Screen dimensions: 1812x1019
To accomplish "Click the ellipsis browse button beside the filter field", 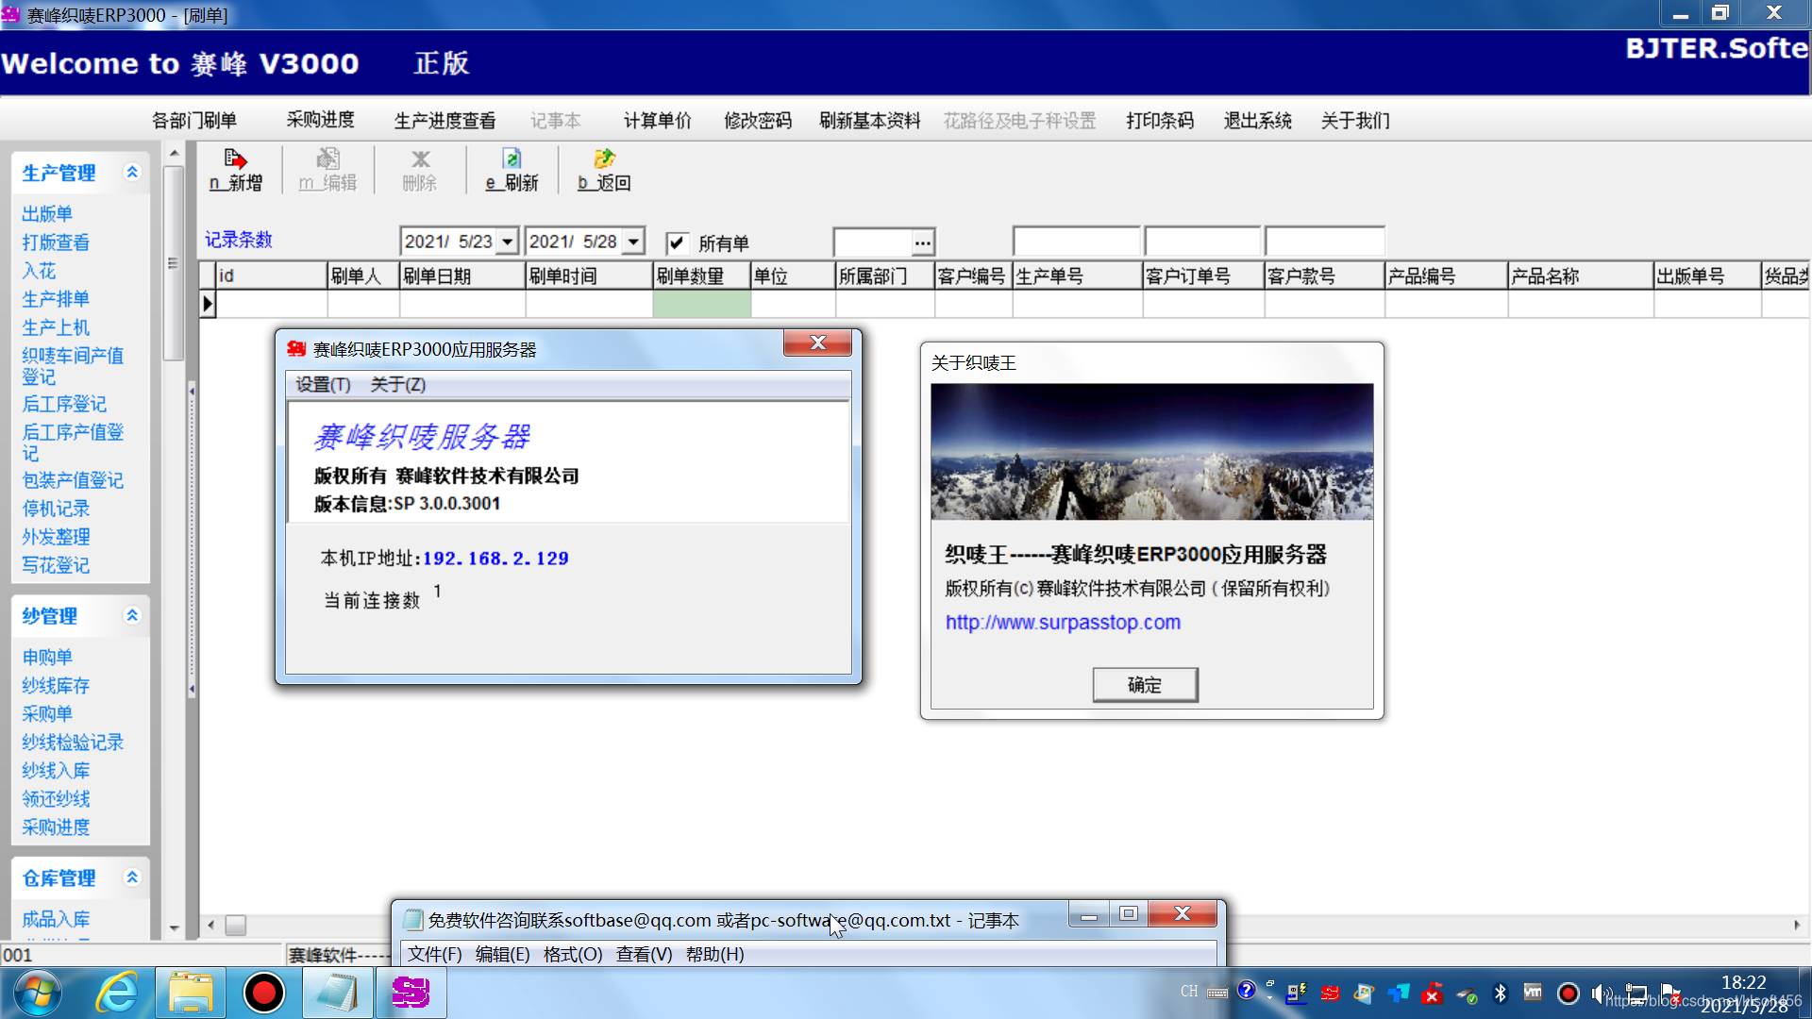I will [x=922, y=243].
